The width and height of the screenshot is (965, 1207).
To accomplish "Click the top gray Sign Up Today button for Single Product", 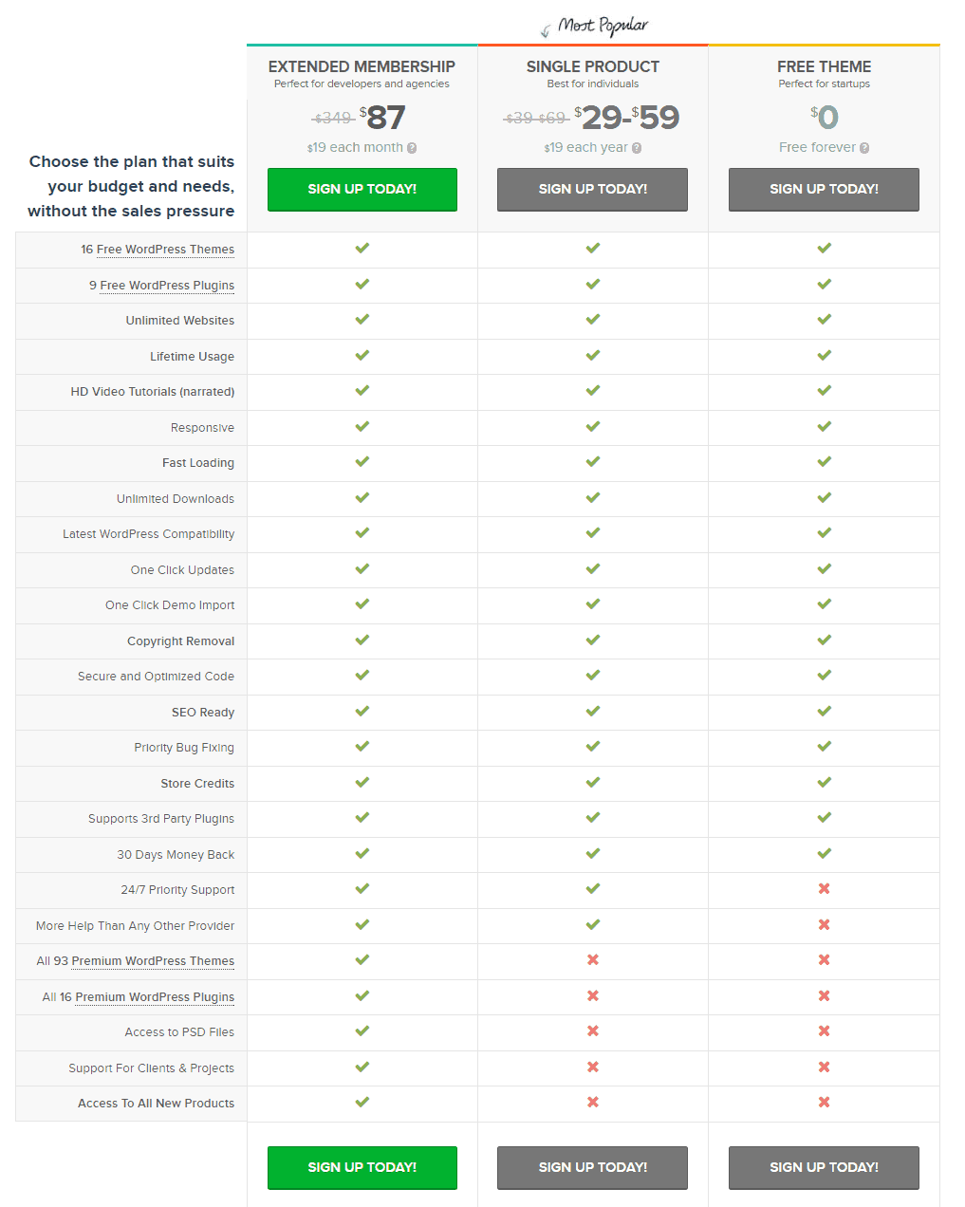I will (x=593, y=190).
